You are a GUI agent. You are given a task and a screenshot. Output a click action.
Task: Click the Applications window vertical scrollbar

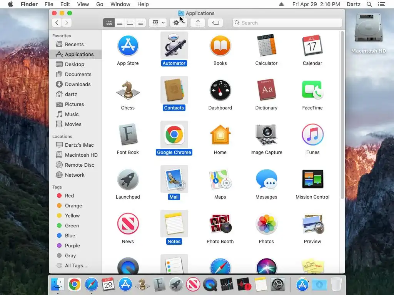coord(342,115)
